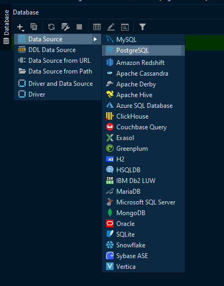Click the MongoDB leaf icon
The width and height of the screenshot is (224, 286).
coord(110,212)
